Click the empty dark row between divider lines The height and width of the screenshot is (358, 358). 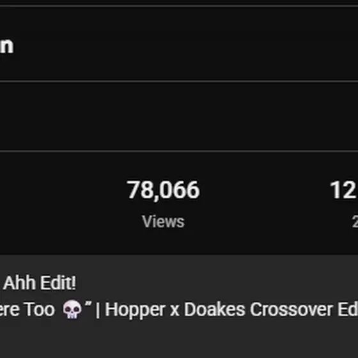179,116
